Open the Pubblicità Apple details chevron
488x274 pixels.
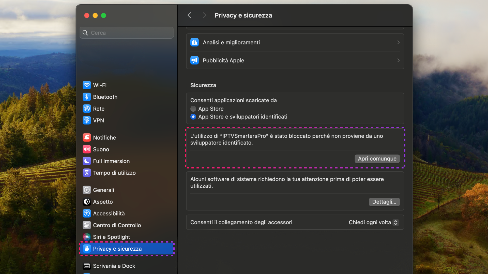pyautogui.click(x=398, y=60)
